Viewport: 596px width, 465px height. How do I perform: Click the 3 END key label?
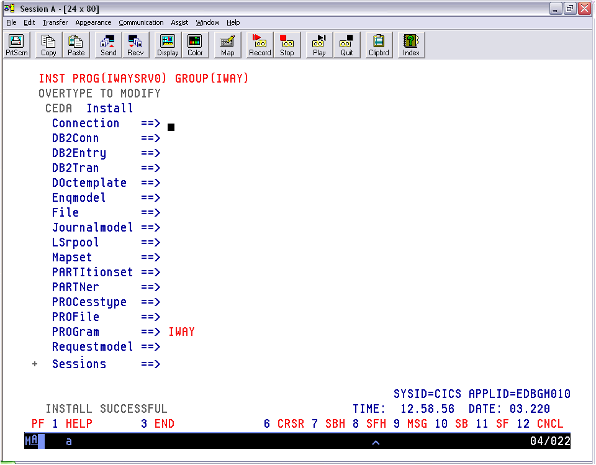point(157,424)
